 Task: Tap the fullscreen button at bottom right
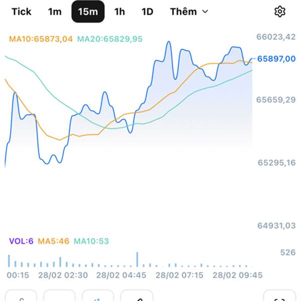click(x=279, y=296)
